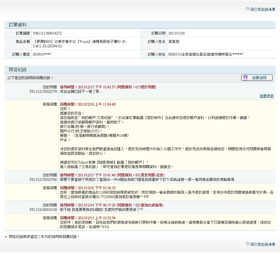Click the arrow icon beside the bottom 回交易記錄清單
The height and width of the screenshot is (254, 280).
click(x=247, y=244)
